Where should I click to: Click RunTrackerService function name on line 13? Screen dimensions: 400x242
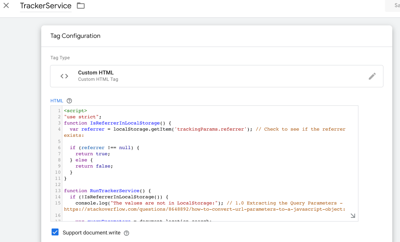coord(114,191)
